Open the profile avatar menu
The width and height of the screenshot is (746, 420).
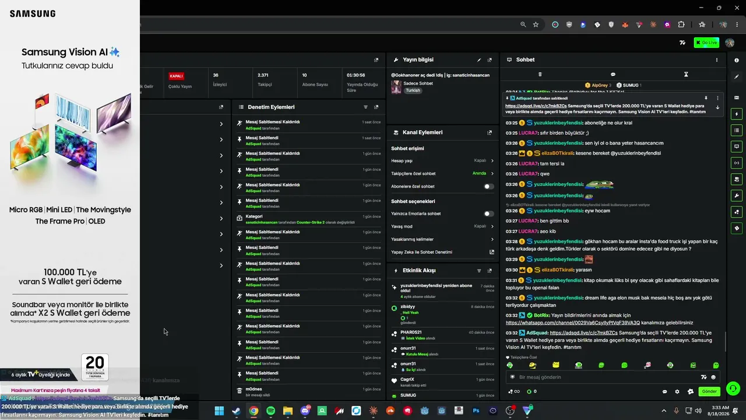tap(730, 43)
